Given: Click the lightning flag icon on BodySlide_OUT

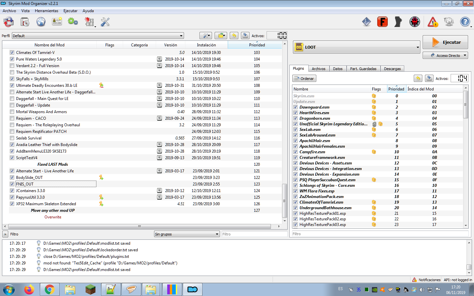Looking at the screenshot, I should (x=101, y=177).
